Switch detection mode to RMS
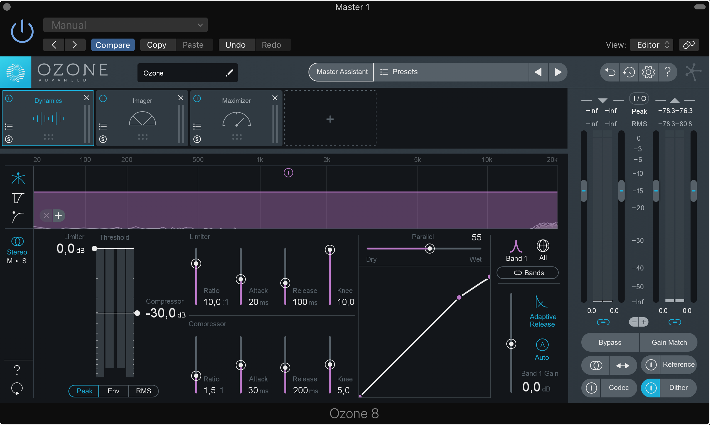 coord(143,391)
